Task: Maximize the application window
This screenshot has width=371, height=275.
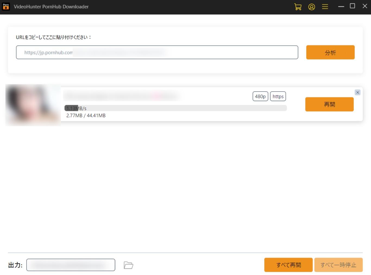Action: pyautogui.click(x=352, y=6)
